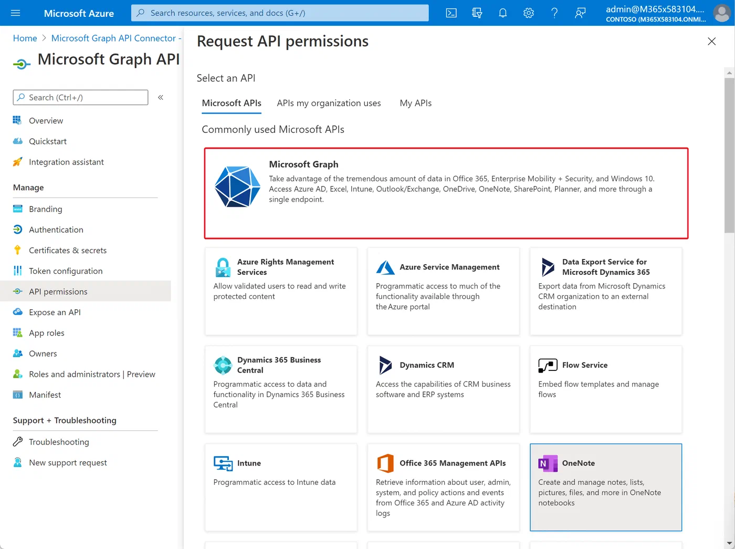Click the Manifest menu label

[x=45, y=395]
